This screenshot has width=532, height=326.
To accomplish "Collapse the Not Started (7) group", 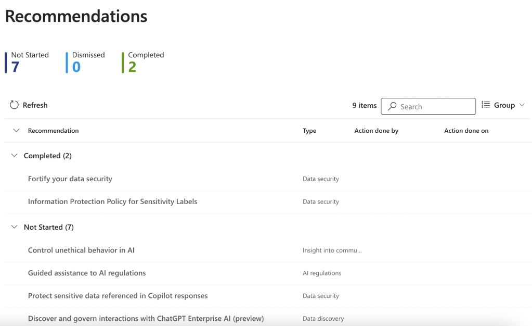I will point(14,227).
